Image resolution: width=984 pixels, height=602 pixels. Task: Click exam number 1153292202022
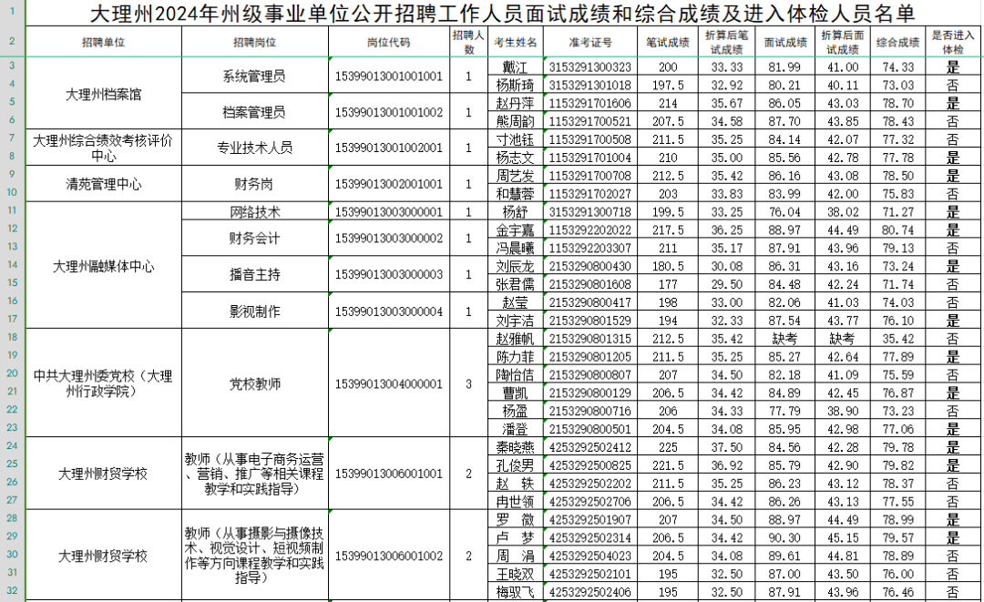[x=589, y=230]
